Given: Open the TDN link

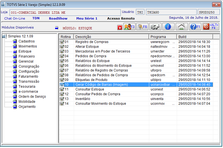Looking at the screenshot, I should coord(36,18).
